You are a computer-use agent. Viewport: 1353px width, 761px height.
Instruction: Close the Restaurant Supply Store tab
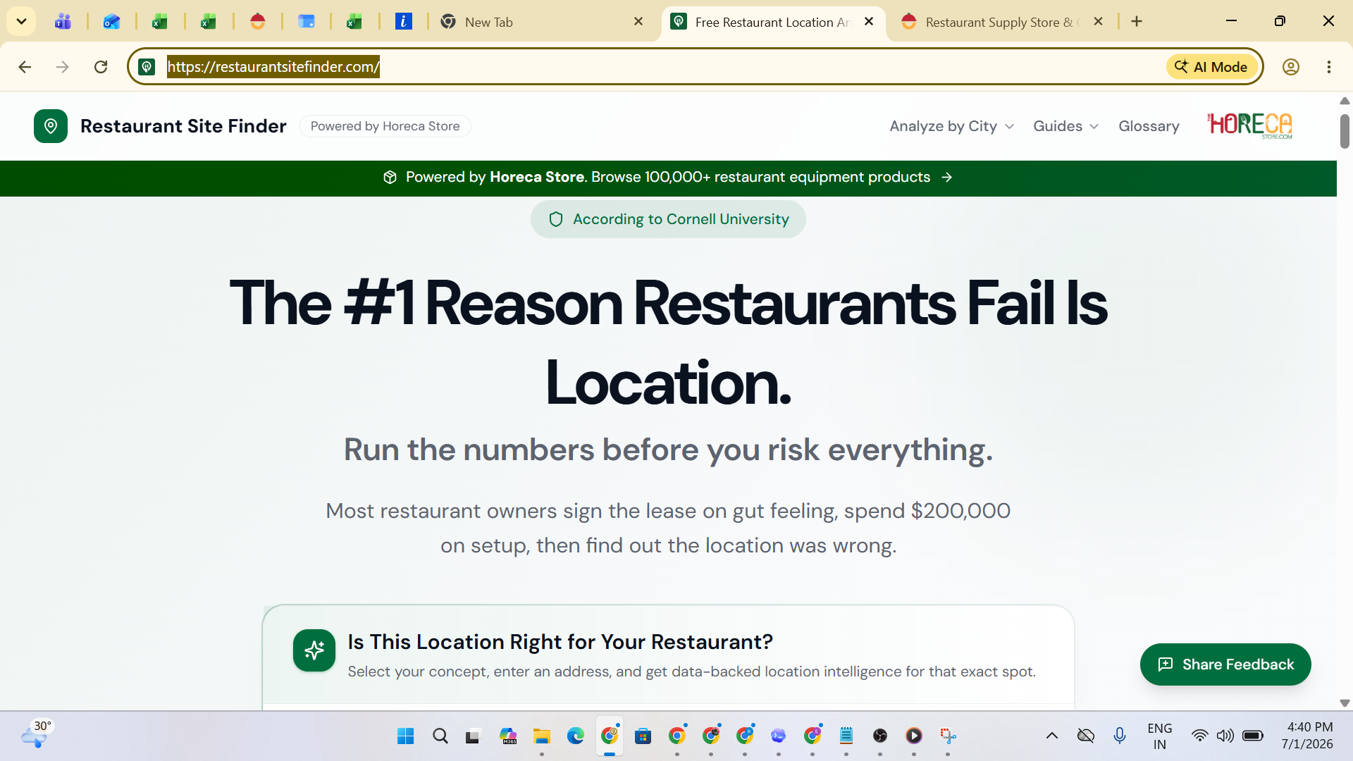point(1098,22)
